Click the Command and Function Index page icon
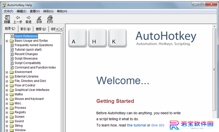Image resolution: width=219 pixels, height=132 pixels. [12, 68]
